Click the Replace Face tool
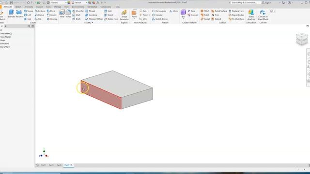Viewport: 310px width, 174px height. 236,11
